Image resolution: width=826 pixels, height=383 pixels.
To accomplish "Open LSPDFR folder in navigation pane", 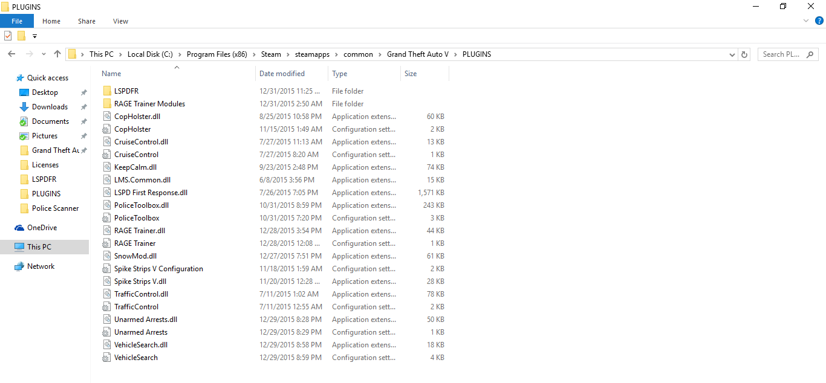I will click(x=44, y=179).
